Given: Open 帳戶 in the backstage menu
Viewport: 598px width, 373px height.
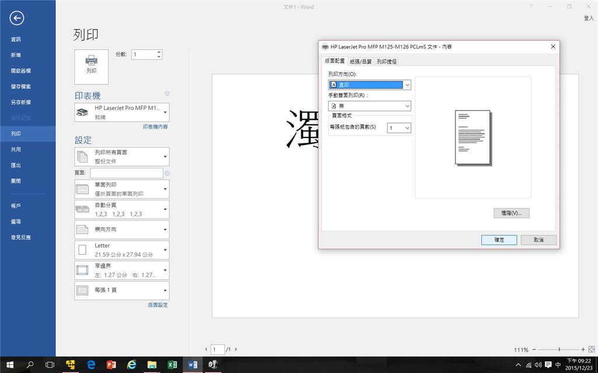Looking at the screenshot, I should click(x=28, y=206).
